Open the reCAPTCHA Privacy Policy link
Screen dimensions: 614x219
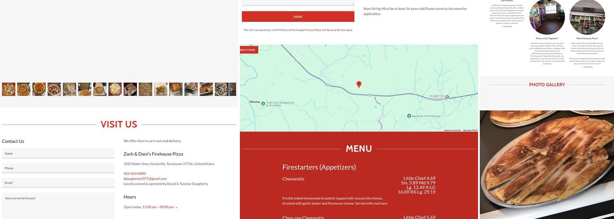point(313,30)
